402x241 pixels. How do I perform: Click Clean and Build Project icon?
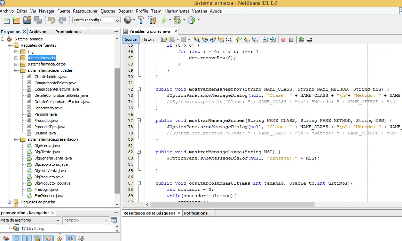(152, 20)
